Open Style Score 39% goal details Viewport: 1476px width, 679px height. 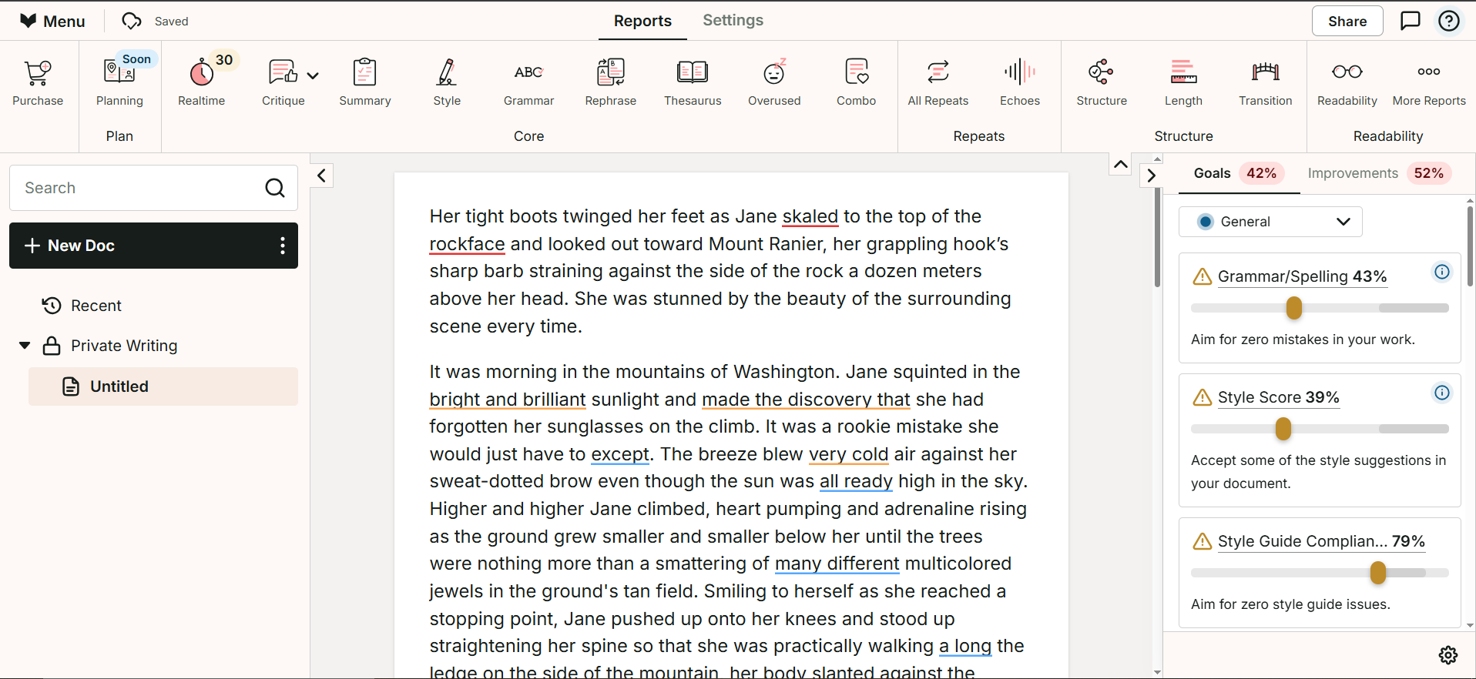(1278, 397)
